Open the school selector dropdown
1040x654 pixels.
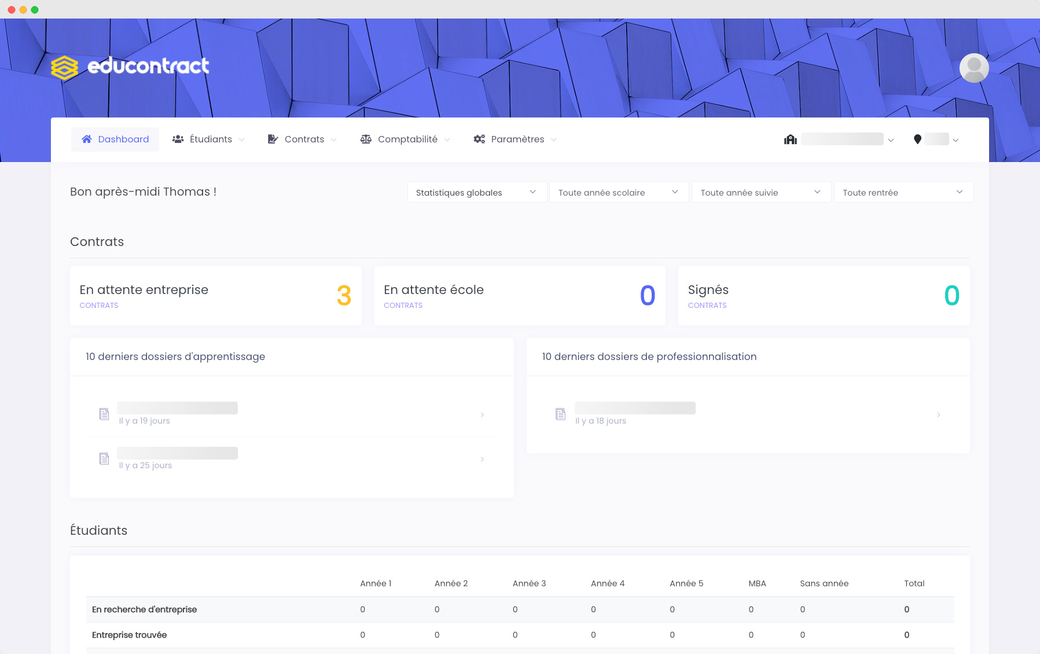pos(839,139)
